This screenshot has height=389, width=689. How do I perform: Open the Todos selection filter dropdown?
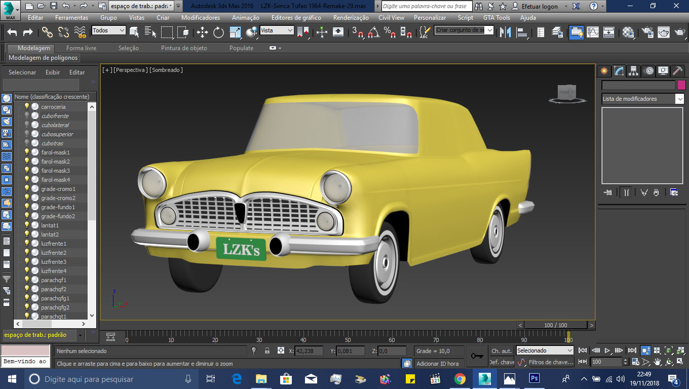(122, 30)
